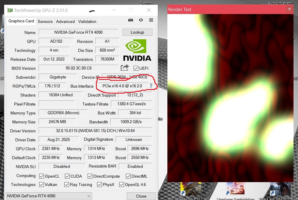The height and width of the screenshot is (200, 298).
Task: Click the ROPs/TMUs value 176 / 512
Action: click(x=52, y=86)
